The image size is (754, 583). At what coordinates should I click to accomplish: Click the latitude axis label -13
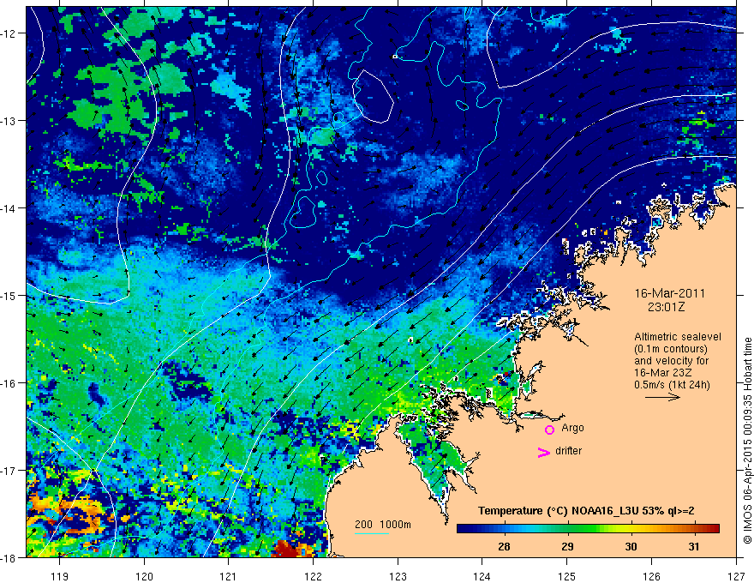[x=9, y=121]
